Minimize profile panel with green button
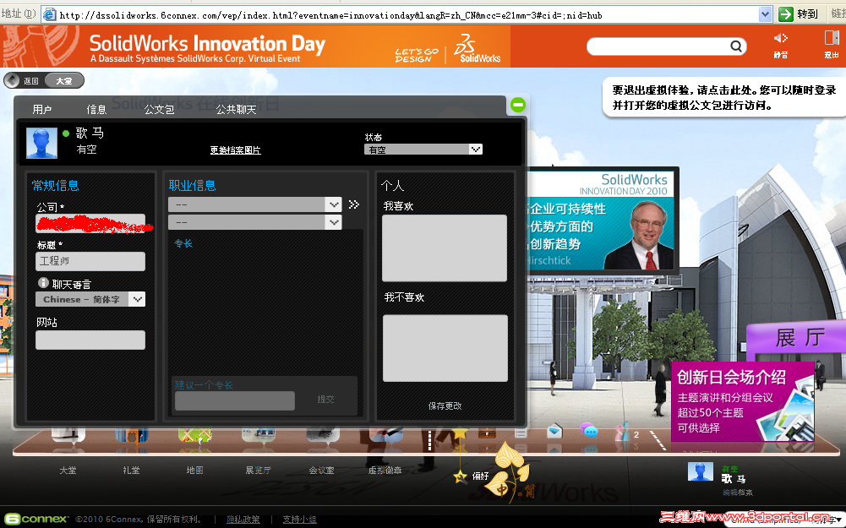This screenshot has height=528, width=846. click(x=517, y=105)
